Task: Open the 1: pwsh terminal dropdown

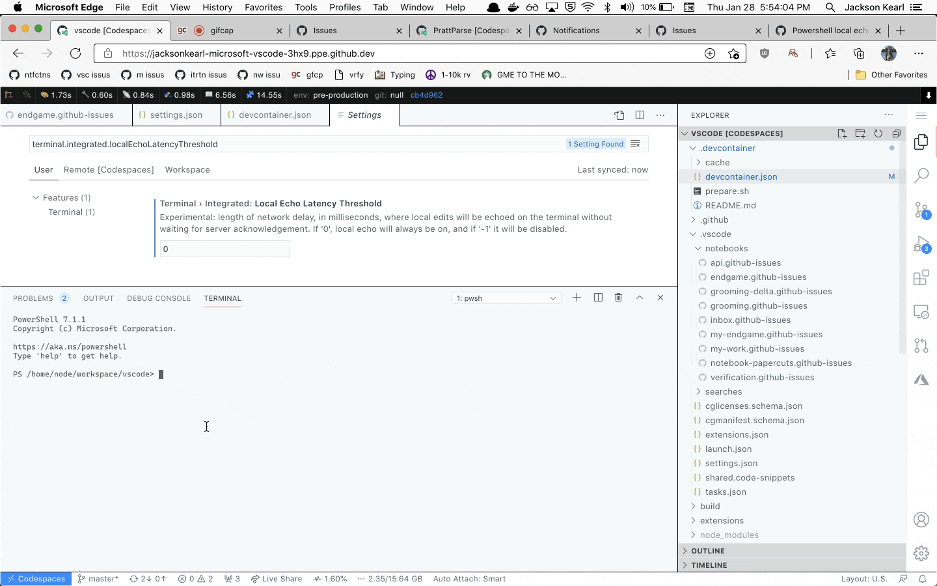Action: pos(506,298)
